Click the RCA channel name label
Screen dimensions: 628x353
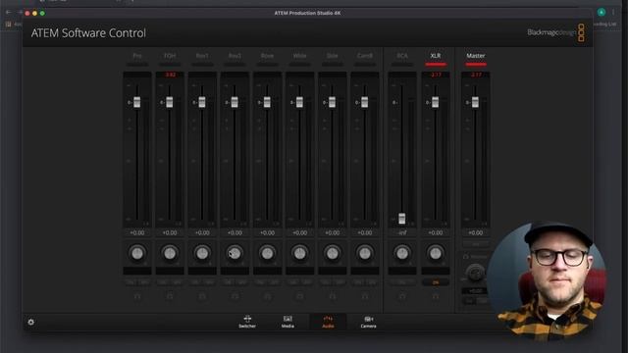[402, 56]
